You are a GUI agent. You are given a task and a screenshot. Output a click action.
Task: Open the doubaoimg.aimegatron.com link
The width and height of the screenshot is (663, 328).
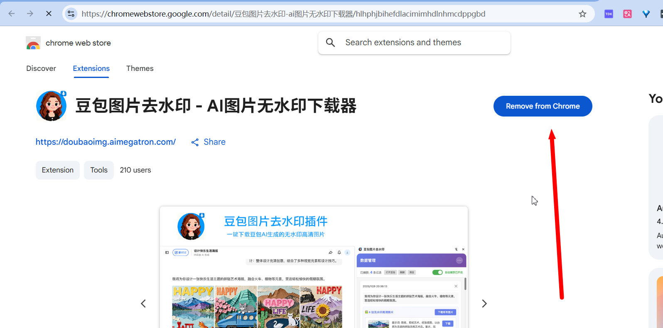(x=106, y=142)
